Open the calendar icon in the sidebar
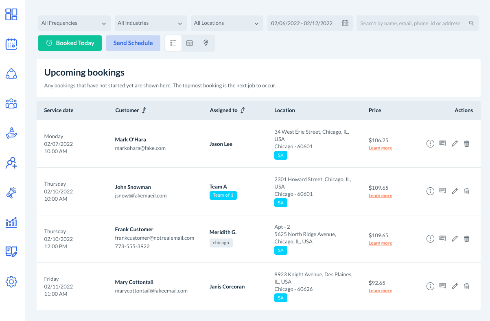 pos(11,44)
